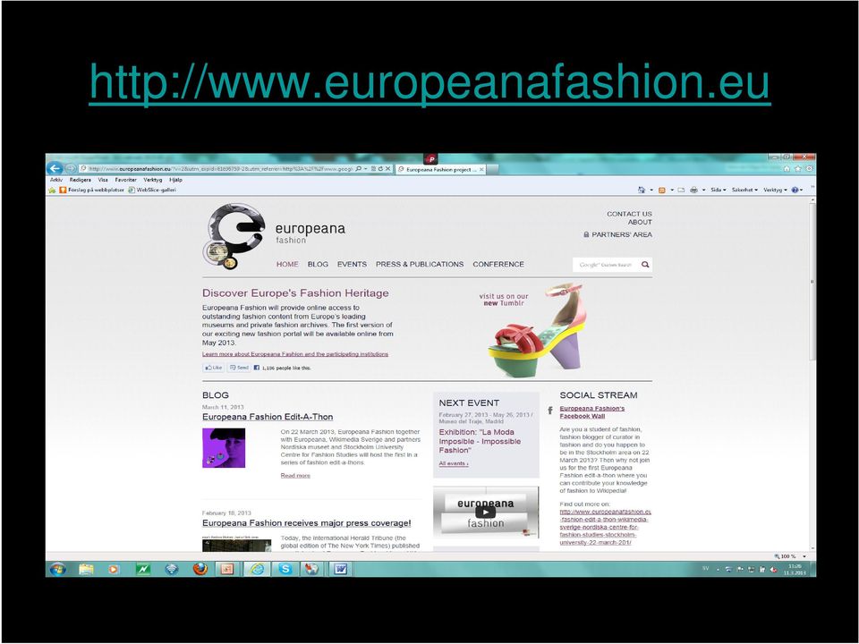Open the browser Home page icon
859x644 pixels.
(x=787, y=169)
